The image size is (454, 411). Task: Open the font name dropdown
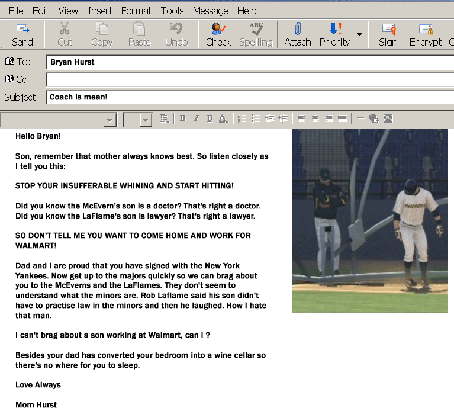[110, 120]
